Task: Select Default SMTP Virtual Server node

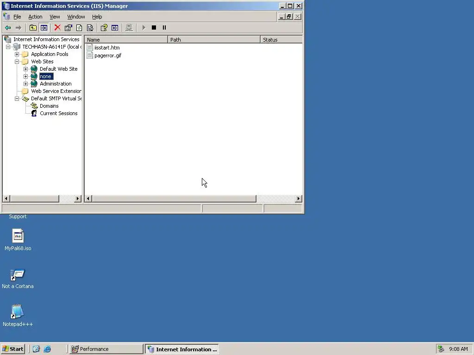Action: coord(56,99)
